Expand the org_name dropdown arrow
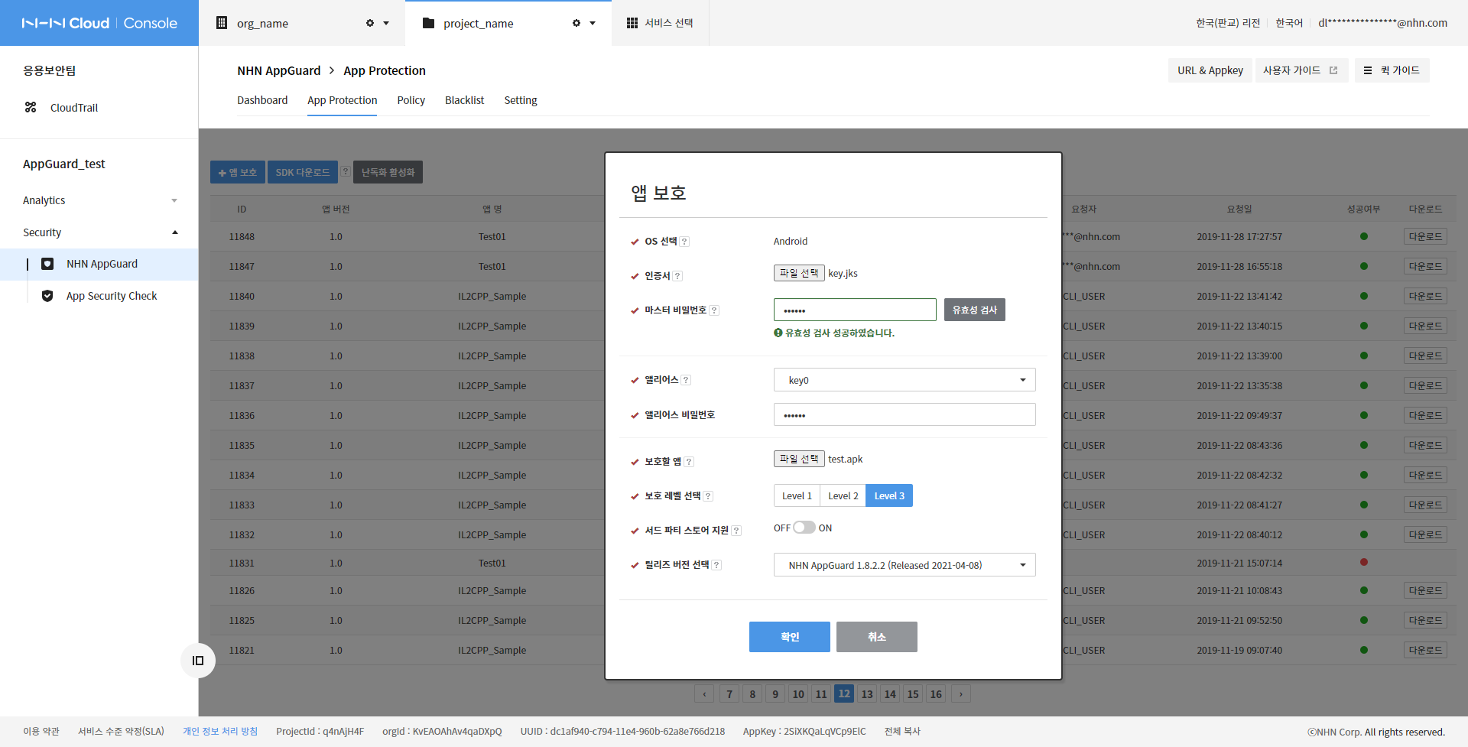Image resolution: width=1468 pixels, height=747 pixels. click(x=386, y=23)
